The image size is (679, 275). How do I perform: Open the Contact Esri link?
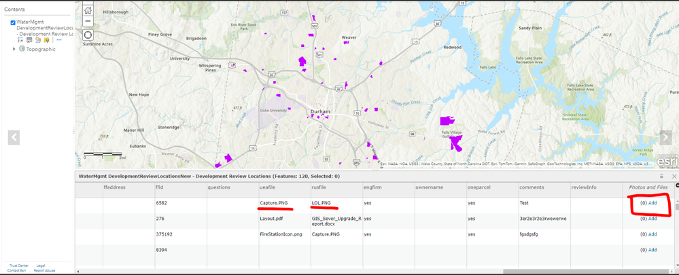[16, 270]
